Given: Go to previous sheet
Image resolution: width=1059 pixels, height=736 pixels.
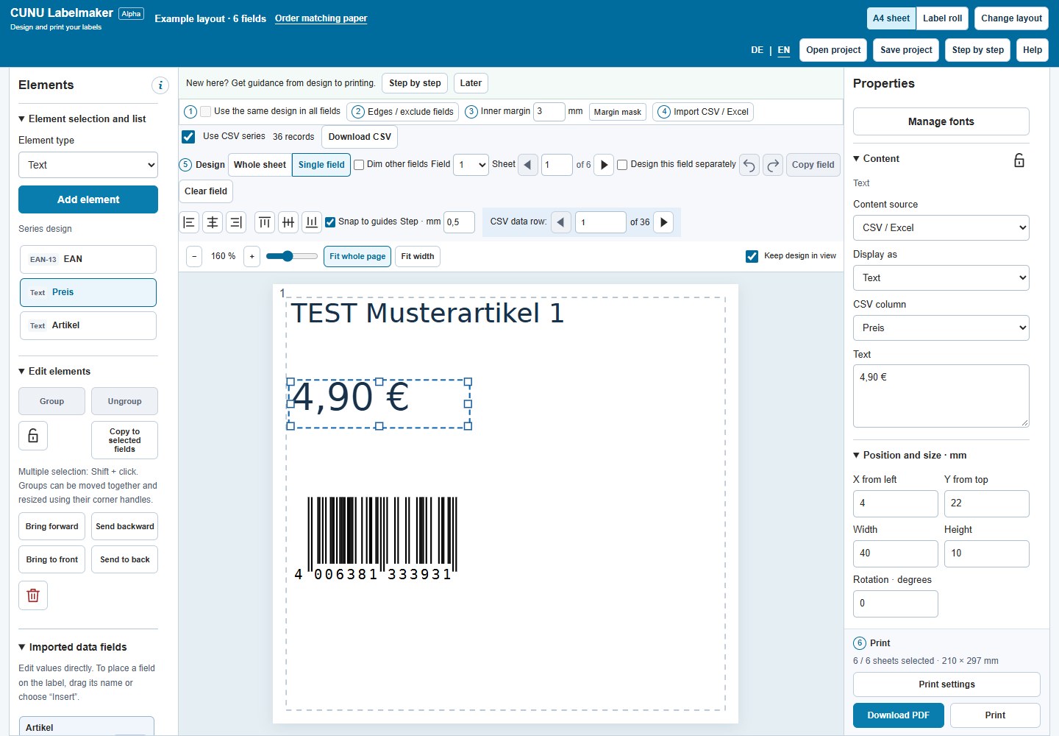Looking at the screenshot, I should pyautogui.click(x=528, y=165).
